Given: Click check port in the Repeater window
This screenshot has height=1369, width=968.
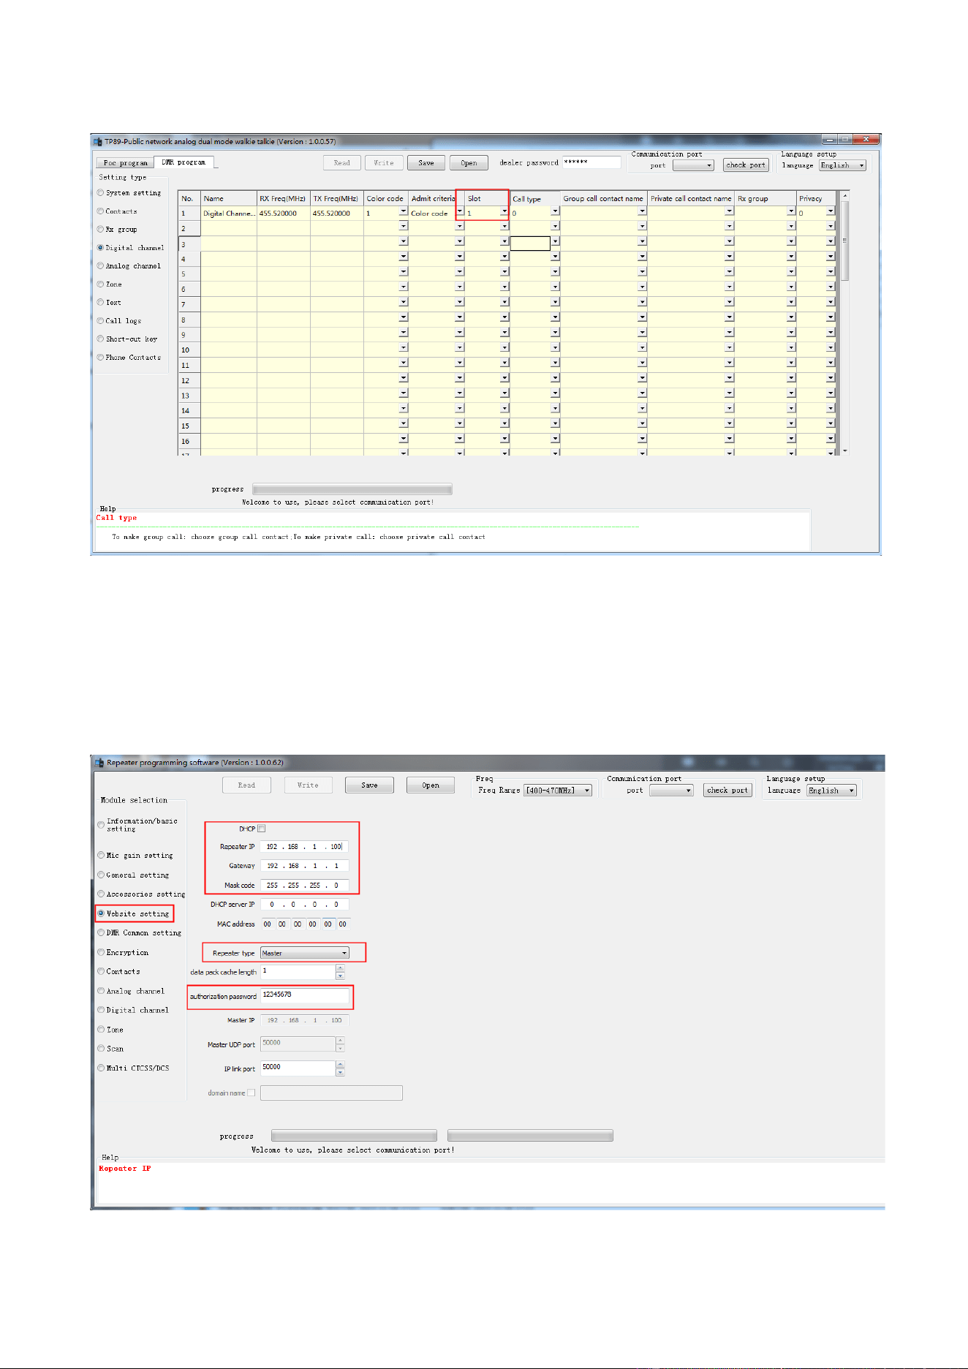Looking at the screenshot, I should [727, 791].
